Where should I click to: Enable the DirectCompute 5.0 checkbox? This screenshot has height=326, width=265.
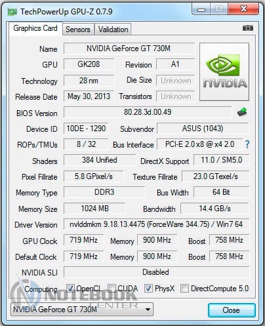(x=184, y=289)
